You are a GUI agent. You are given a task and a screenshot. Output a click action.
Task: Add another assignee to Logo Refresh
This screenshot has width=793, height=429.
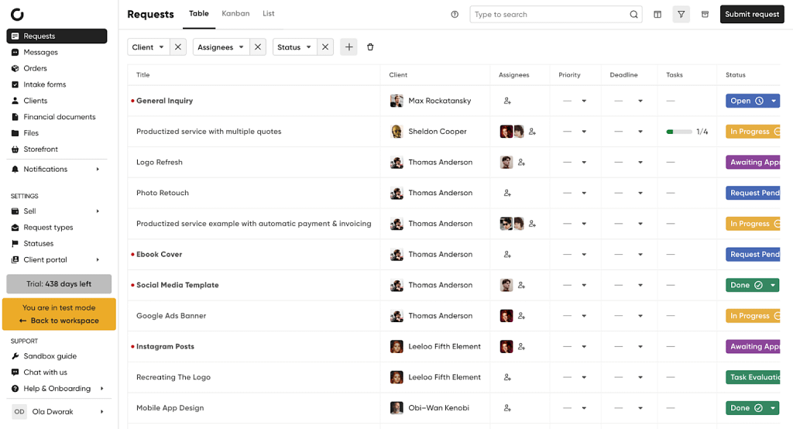click(521, 163)
